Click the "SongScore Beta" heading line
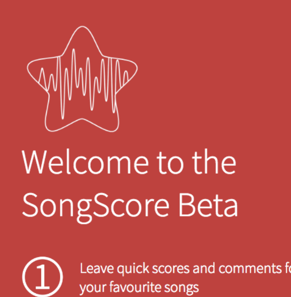The height and width of the screenshot is (297, 291). [x=130, y=204]
